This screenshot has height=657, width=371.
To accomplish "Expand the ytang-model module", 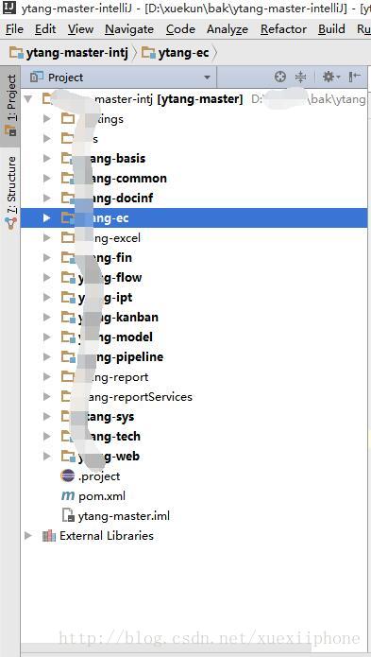I will [47, 337].
